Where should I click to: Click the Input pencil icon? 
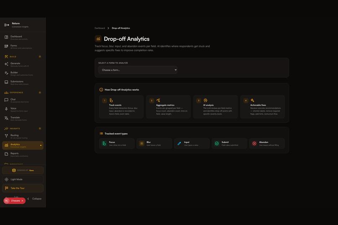[179, 143]
